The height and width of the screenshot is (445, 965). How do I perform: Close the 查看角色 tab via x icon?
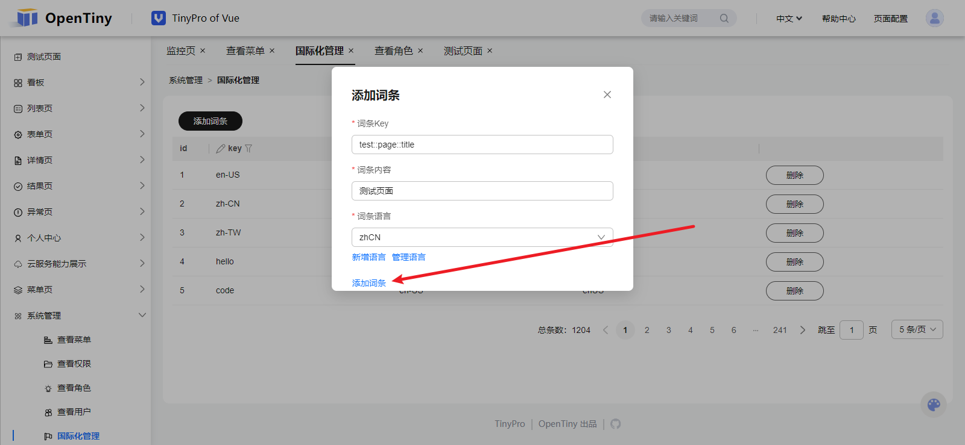[x=420, y=51]
